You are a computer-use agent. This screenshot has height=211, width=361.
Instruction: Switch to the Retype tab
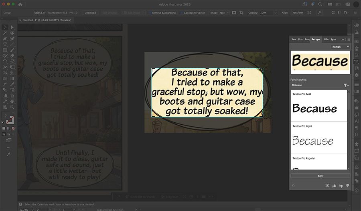[x=316, y=40]
